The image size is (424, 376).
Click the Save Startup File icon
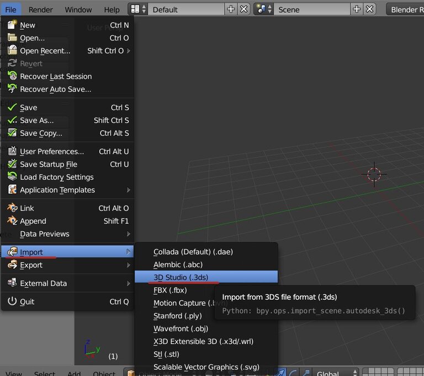[x=12, y=163]
